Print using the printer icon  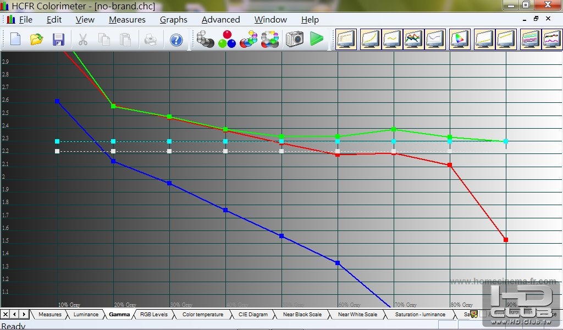pos(150,40)
